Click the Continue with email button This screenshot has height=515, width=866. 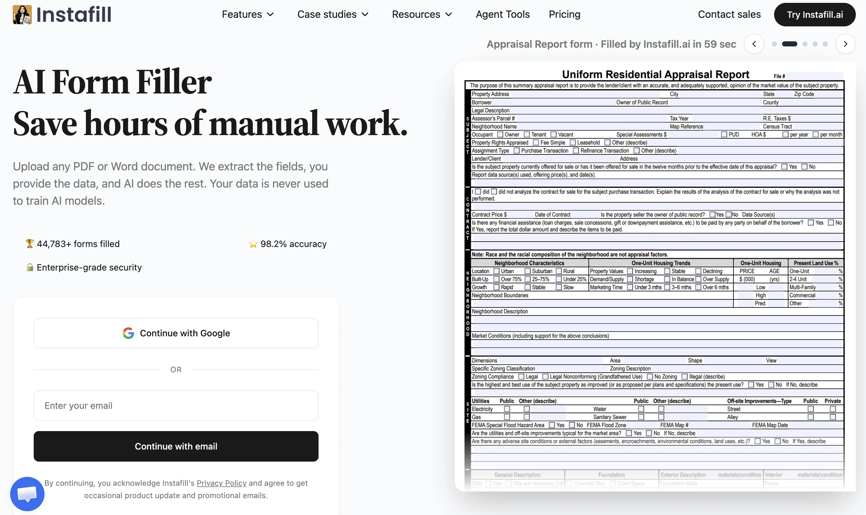pos(176,446)
